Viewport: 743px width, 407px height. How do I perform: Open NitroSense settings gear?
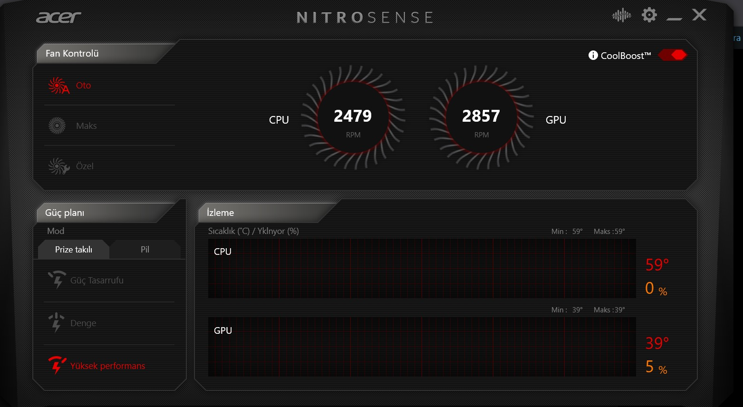pos(649,15)
